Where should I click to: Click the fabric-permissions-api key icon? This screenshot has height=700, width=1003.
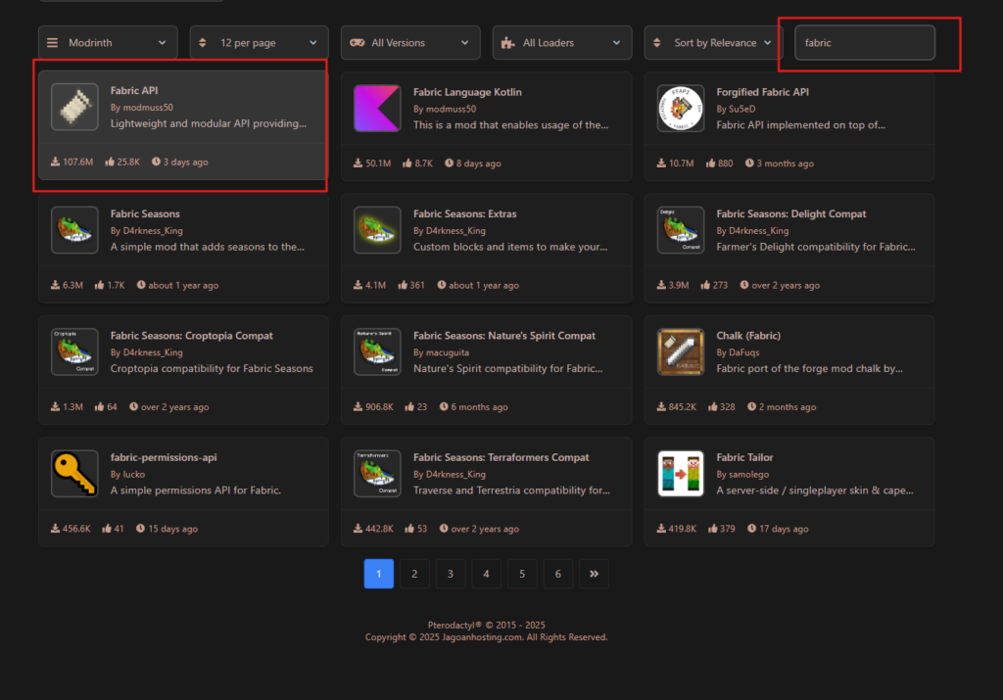tap(74, 473)
